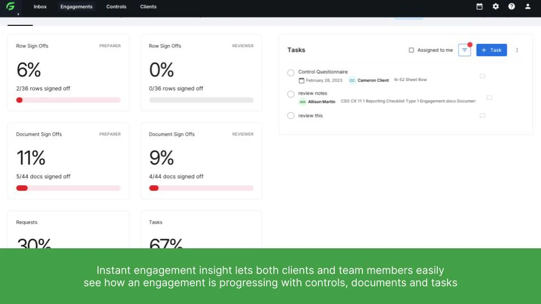The height and width of the screenshot is (304, 541).
Task: Open the Tasks three-dot more menu
Action: coord(517,50)
